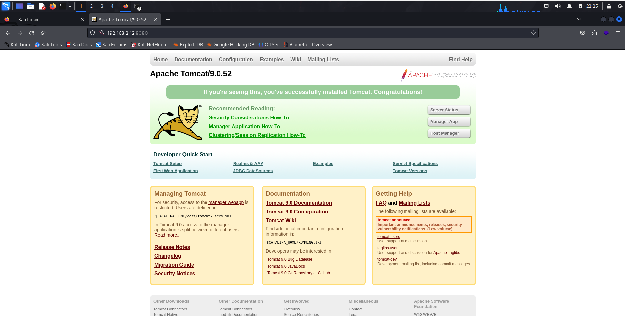The image size is (625, 316).
Task: Show desktop from the top panel
Action: pyautogui.click(x=19, y=6)
